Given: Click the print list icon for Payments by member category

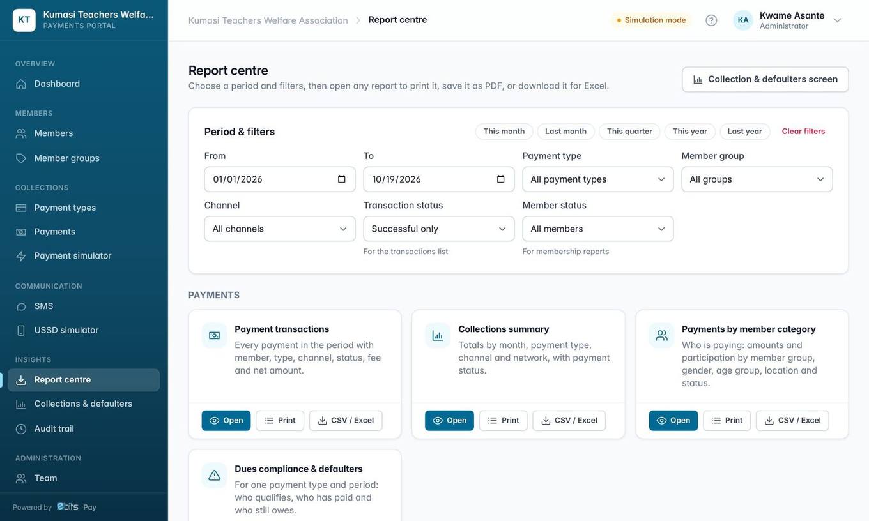Looking at the screenshot, I should tap(717, 421).
